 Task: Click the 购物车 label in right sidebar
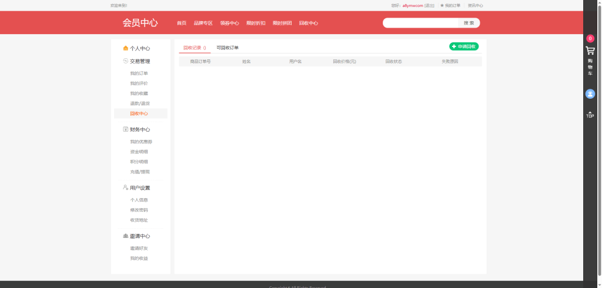click(x=590, y=67)
